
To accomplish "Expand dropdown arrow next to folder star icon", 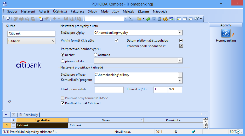I will pyautogui.click(x=143, y=19).
